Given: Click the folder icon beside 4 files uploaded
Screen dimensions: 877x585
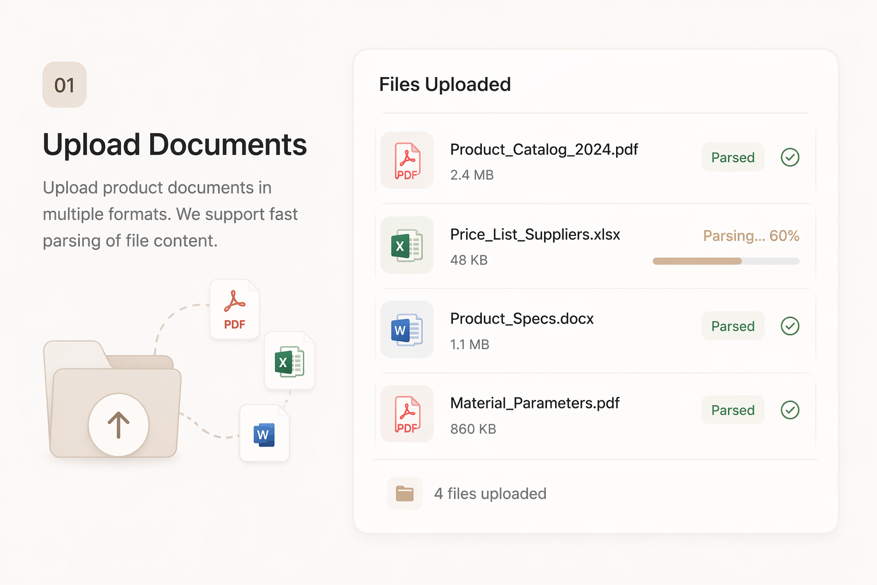Looking at the screenshot, I should [405, 494].
